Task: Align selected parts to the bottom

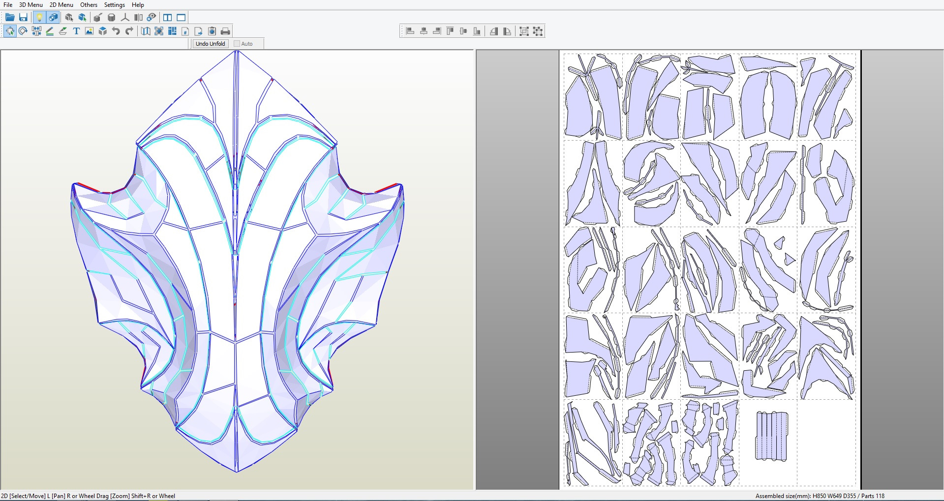Action: coord(477,31)
